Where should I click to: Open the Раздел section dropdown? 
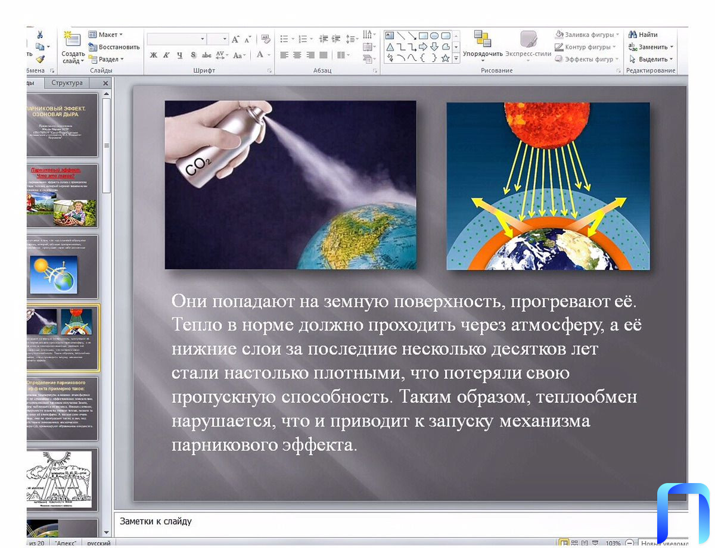click(106, 59)
